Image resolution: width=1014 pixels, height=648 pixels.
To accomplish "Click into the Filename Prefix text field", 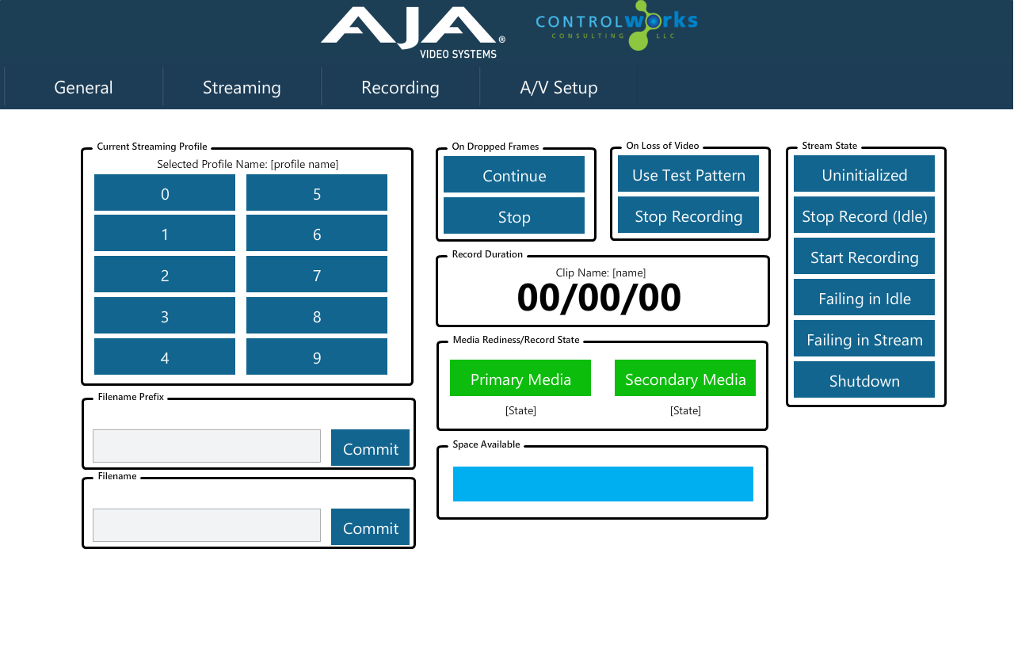I will point(207,446).
